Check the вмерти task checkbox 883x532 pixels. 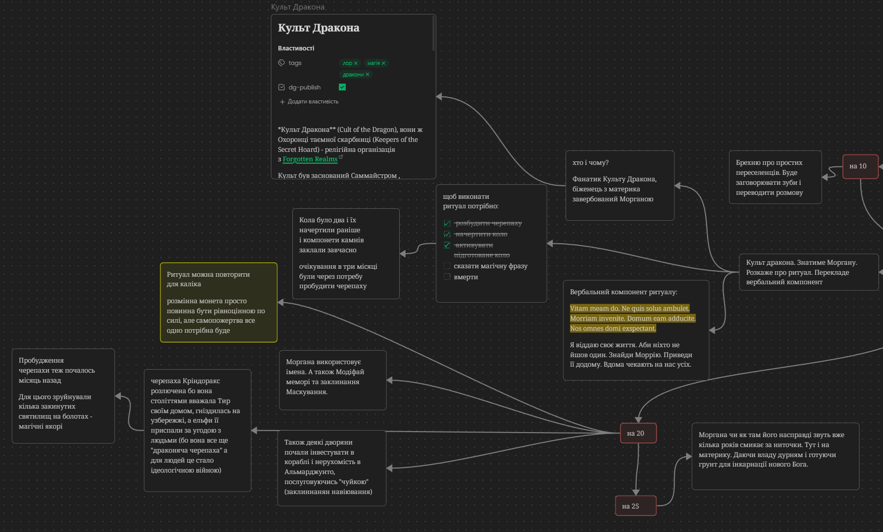point(447,277)
